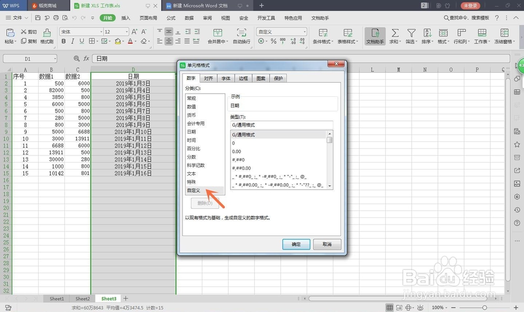524x312 pixels.
Task: Click the Filter (筛选) icon
Action: coord(411,32)
